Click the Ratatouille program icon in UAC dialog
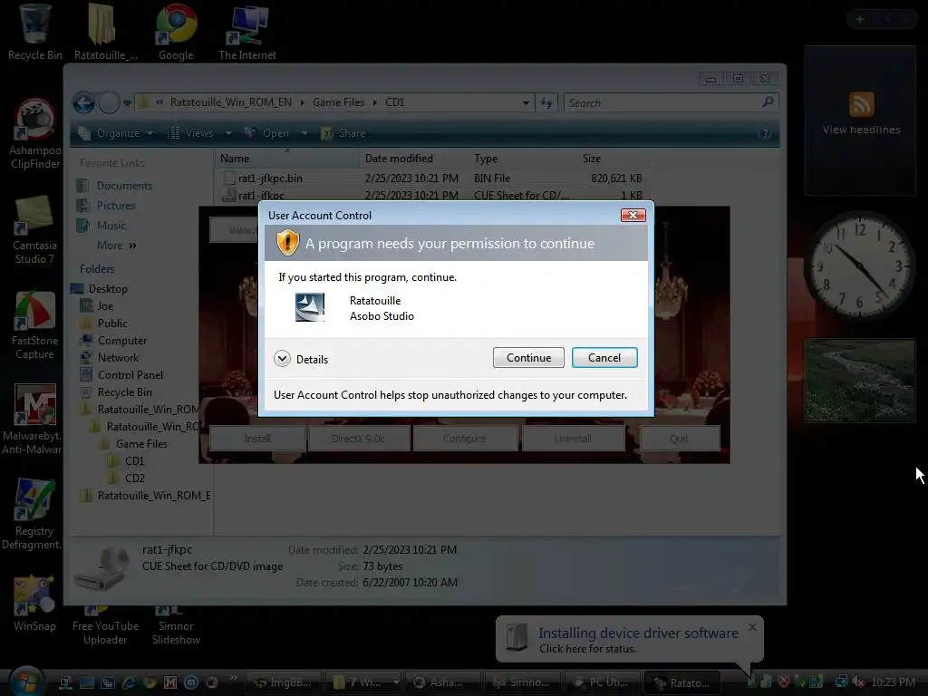Screen dimensions: 928x696 tap(310, 307)
